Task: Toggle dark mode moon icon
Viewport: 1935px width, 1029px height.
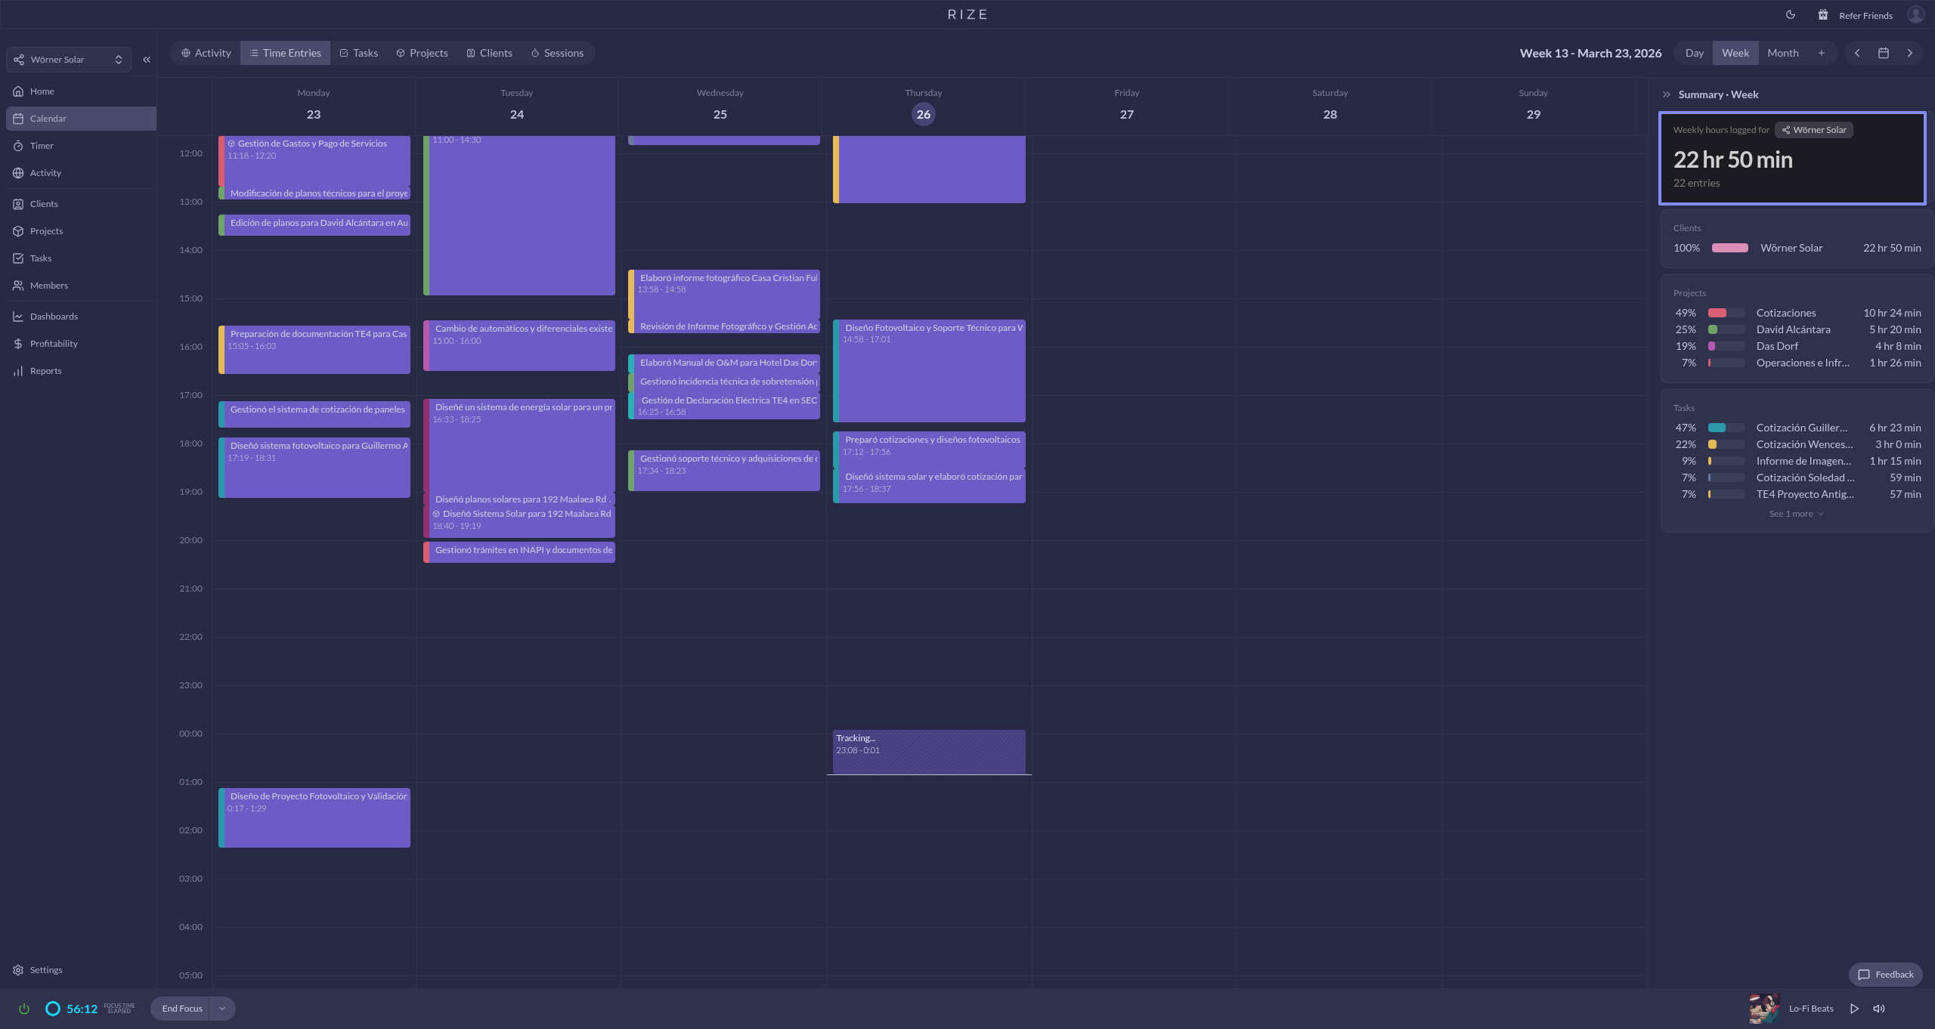Action: 1791,14
